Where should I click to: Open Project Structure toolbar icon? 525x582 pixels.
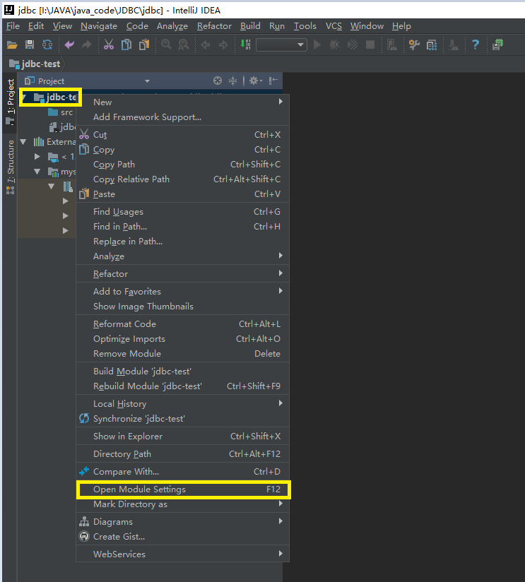point(432,45)
